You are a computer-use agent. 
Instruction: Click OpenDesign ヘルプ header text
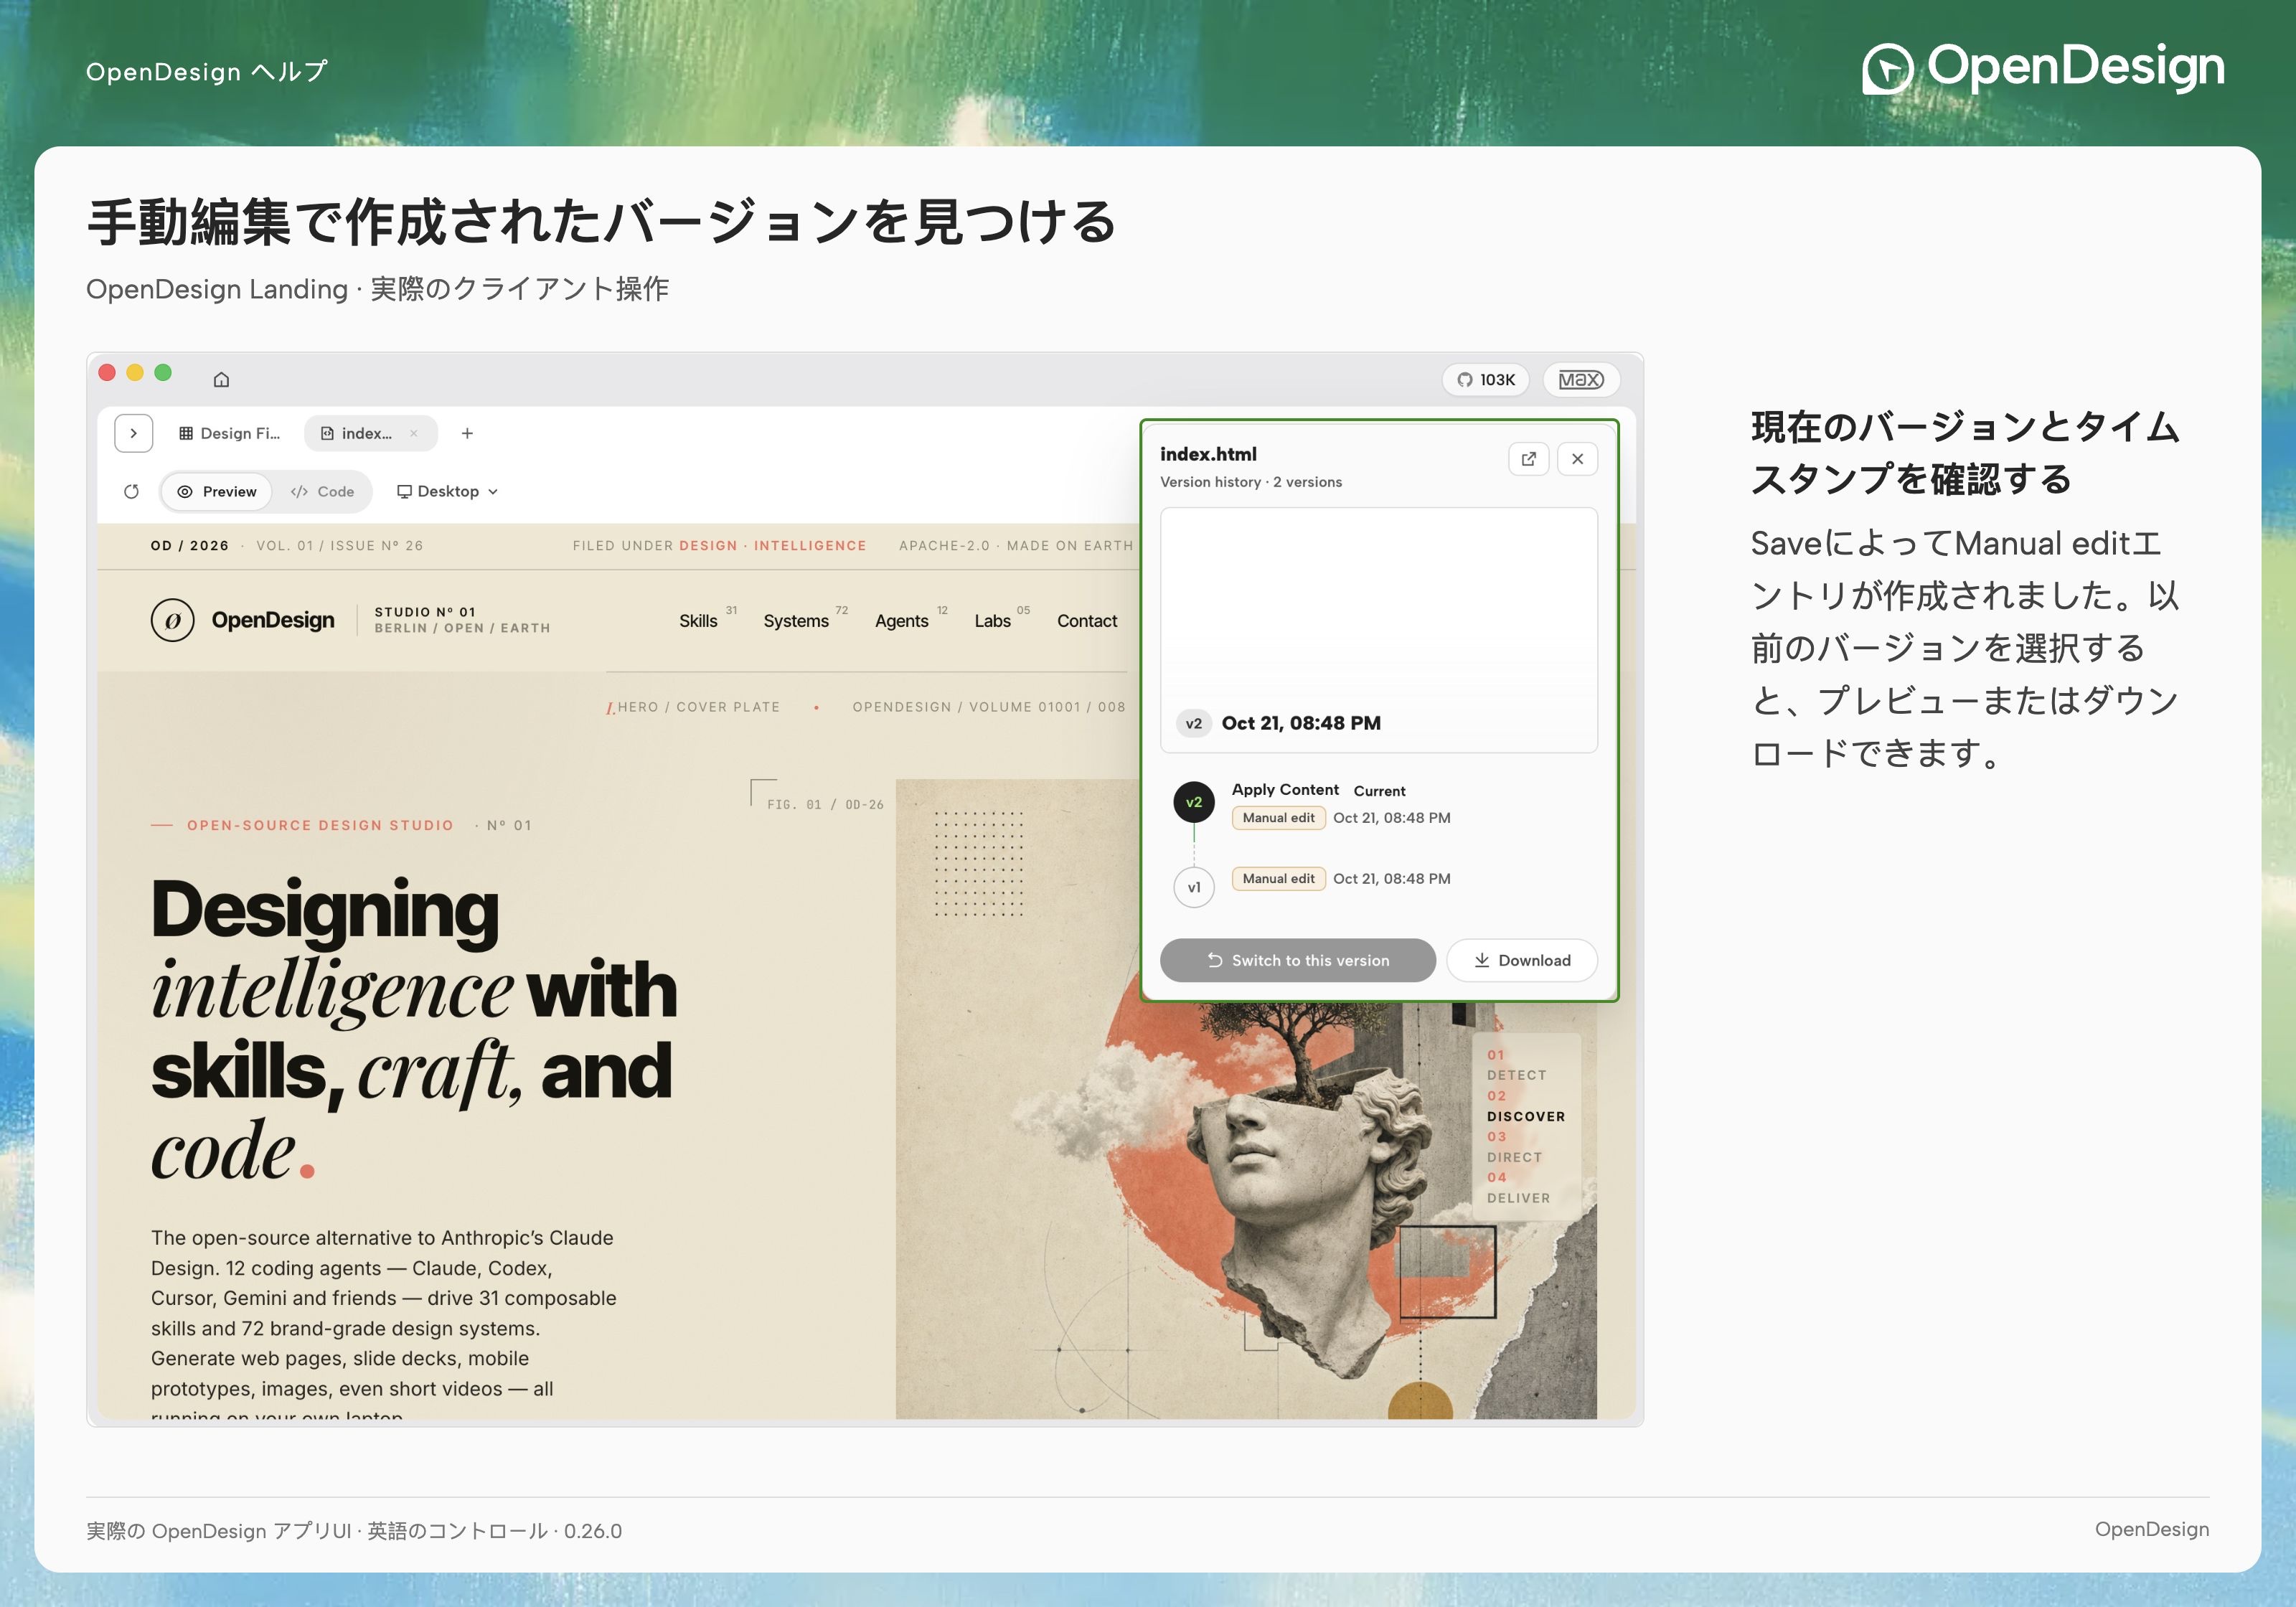(x=207, y=72)
